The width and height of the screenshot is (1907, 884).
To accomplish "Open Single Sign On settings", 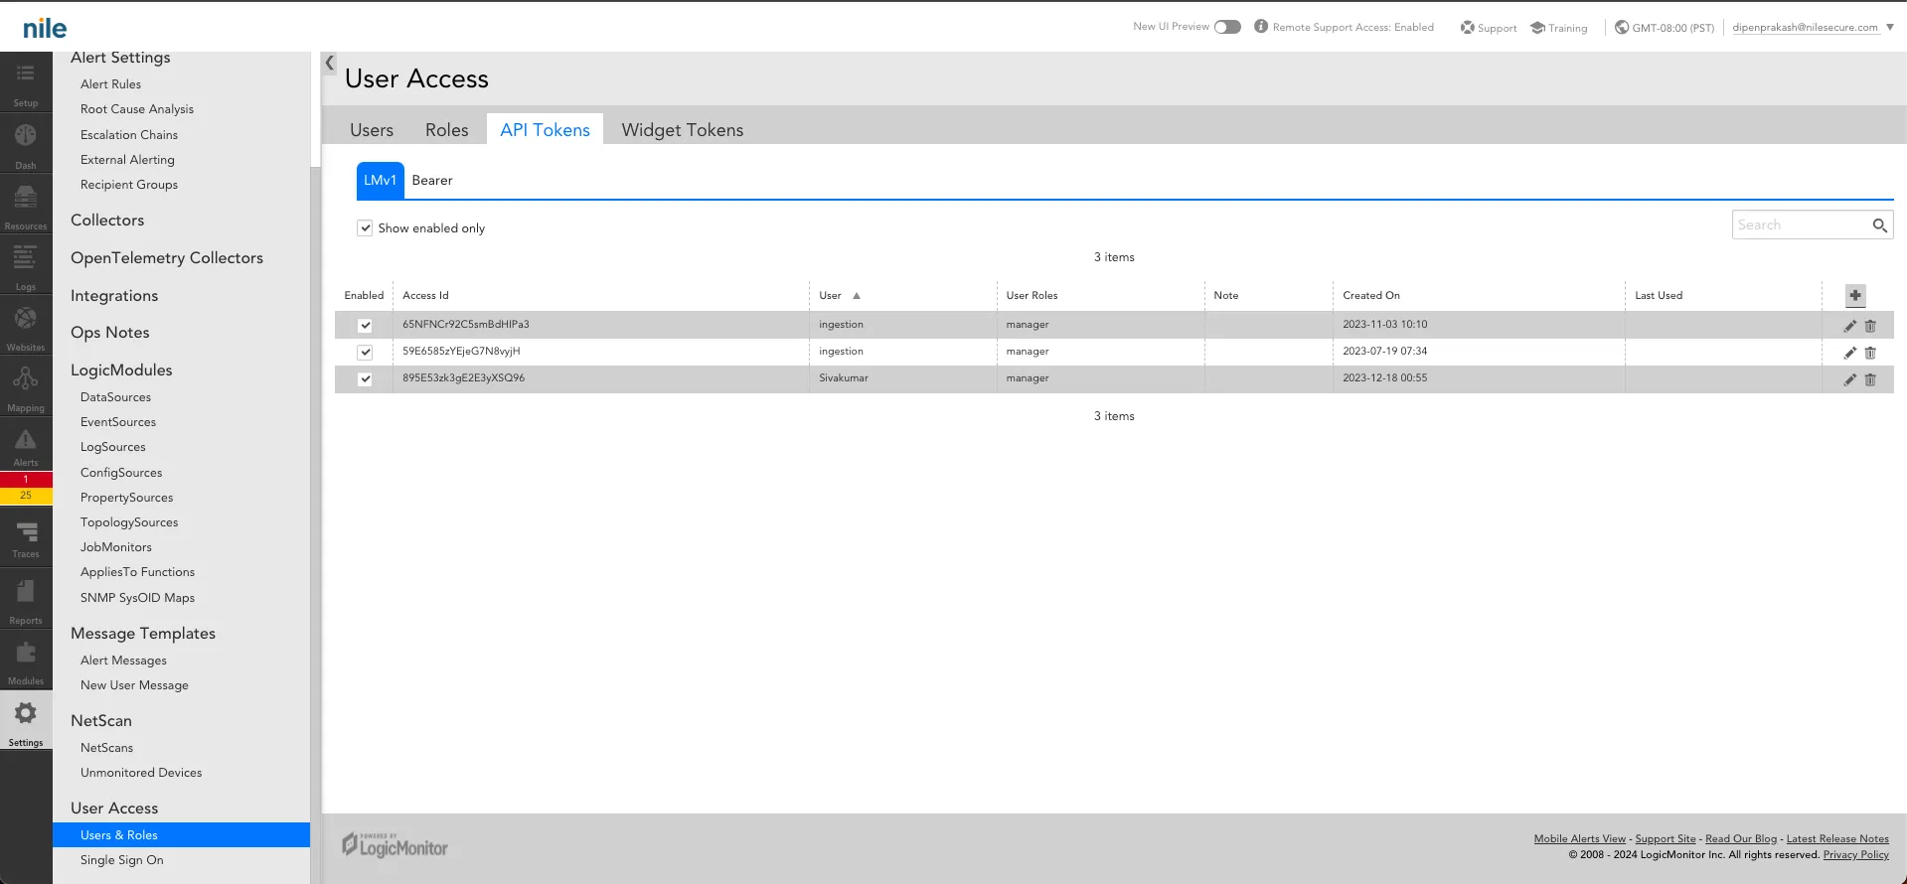I will tap(122, 860).
